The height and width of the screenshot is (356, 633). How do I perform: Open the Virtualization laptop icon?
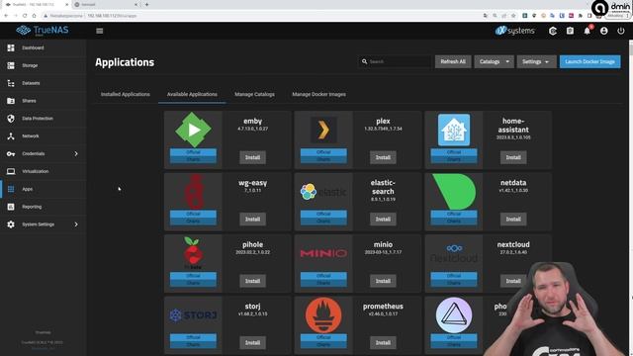point(11,171)
